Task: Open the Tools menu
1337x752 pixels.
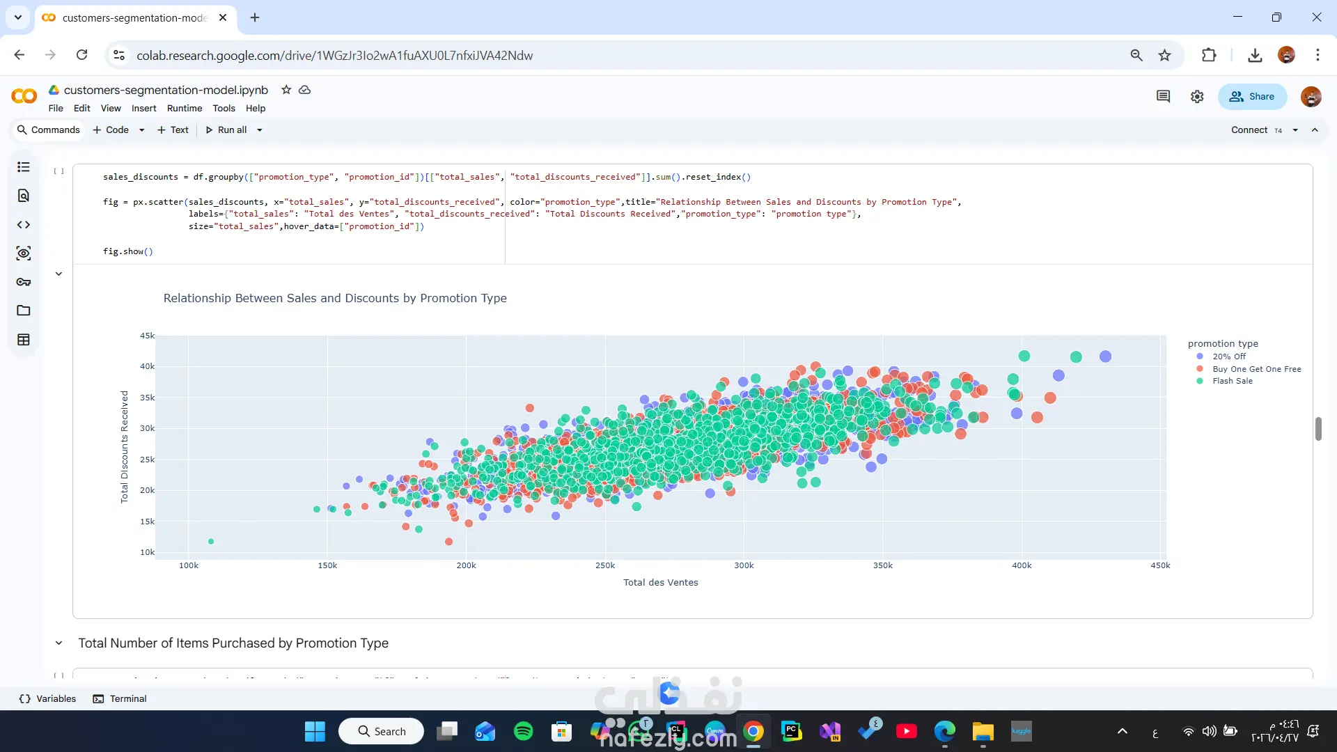Action: 224,109
